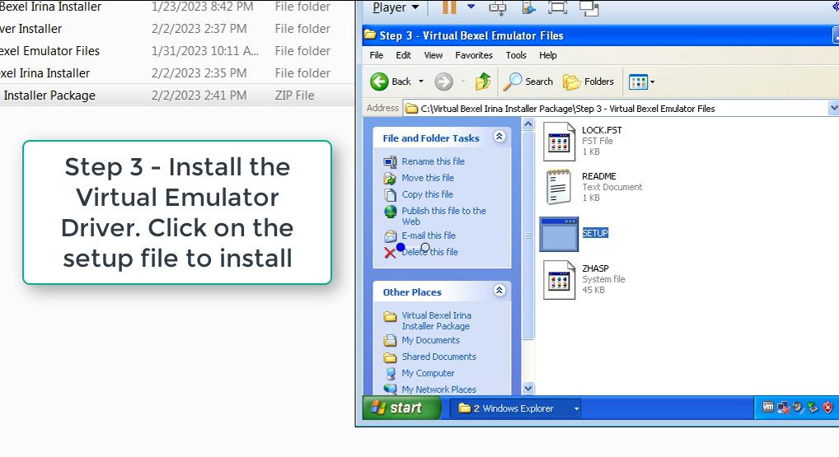
Task: Click the Safely Remove Hardware tray icon
Action: [x=813, y=408]
